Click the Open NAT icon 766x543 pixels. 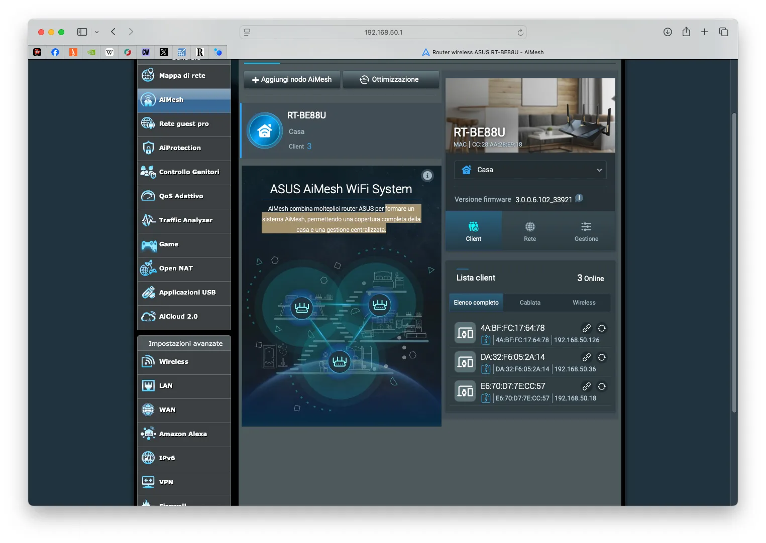(x=148, y=268)
